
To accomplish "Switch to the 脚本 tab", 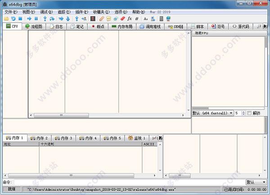I will [x=198, y=27].
